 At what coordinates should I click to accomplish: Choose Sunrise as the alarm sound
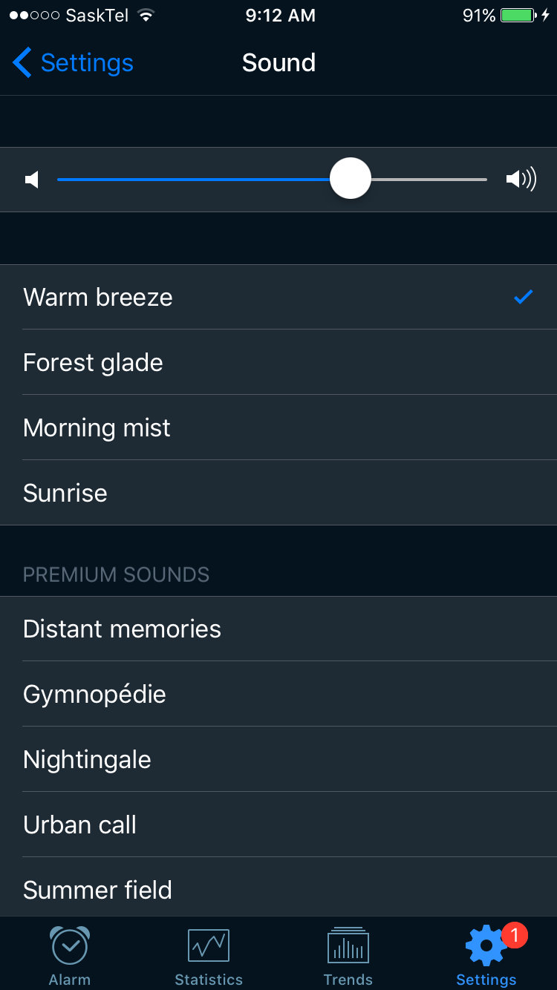[278, 493]
